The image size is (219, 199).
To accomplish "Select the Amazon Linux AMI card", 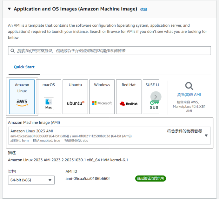I will (x=22, y=96).
